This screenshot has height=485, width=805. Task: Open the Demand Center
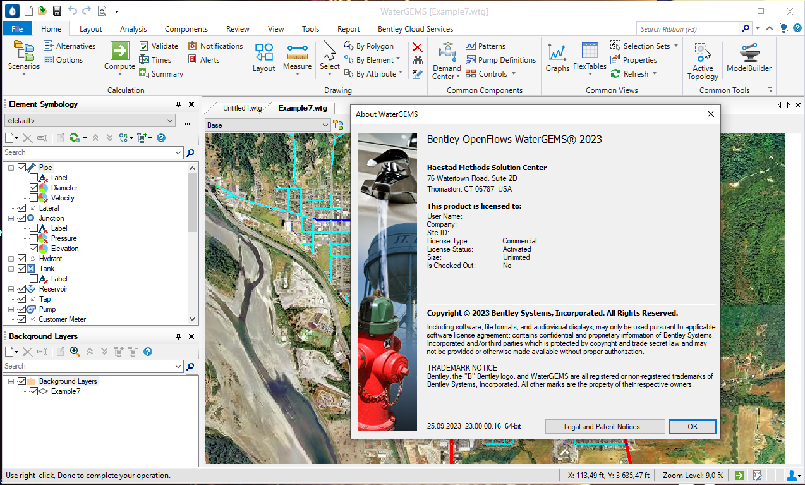(447, 60)
